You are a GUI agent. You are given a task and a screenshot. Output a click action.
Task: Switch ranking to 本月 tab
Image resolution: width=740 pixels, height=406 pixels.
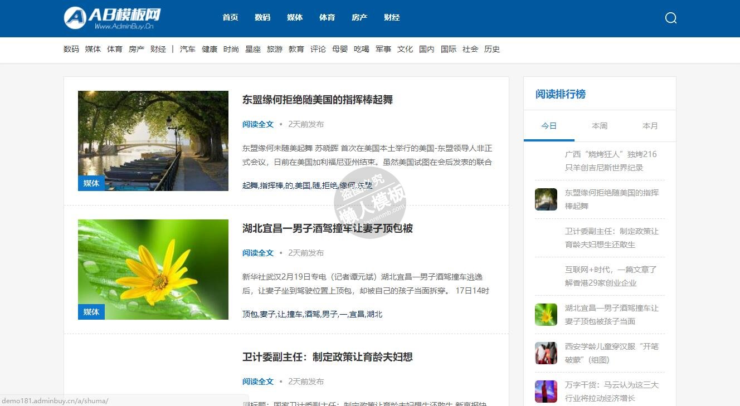tap(650, 126)
